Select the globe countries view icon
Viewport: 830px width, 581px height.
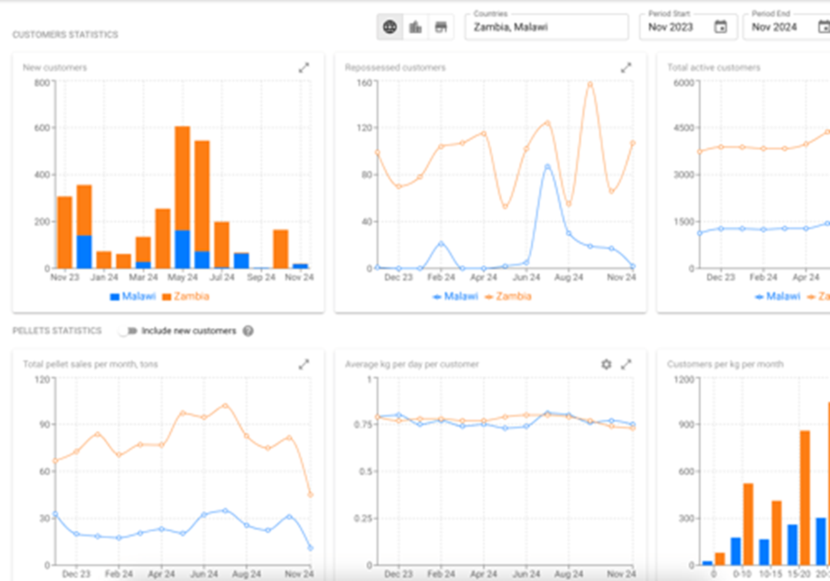tap(390, 27)
